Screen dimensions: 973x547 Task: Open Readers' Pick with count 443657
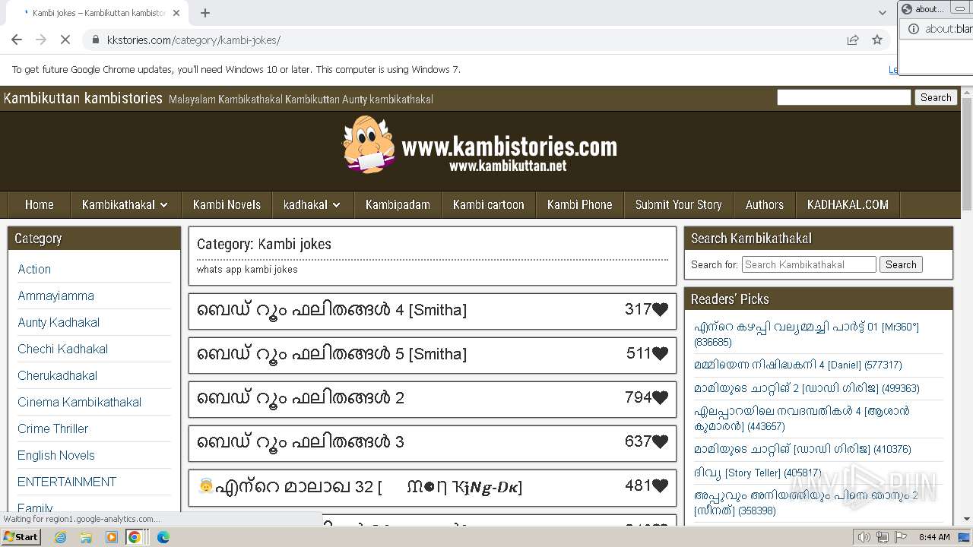tap(801, 419)
